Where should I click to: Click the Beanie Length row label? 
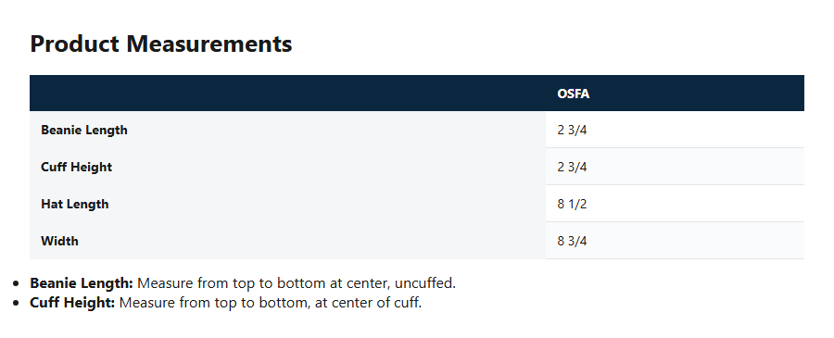pyautogui.click(x=84, y=130)
